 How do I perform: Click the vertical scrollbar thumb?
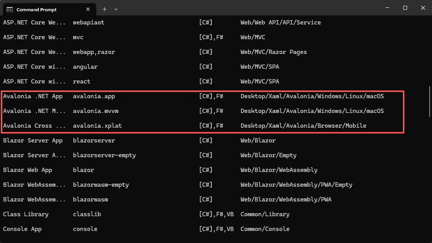(x=430, y=101)
